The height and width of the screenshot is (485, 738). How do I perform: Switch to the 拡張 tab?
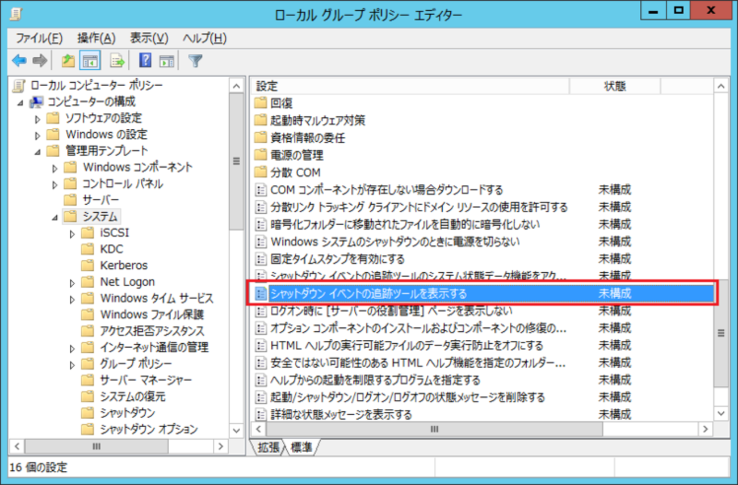[x=269, y=447]
